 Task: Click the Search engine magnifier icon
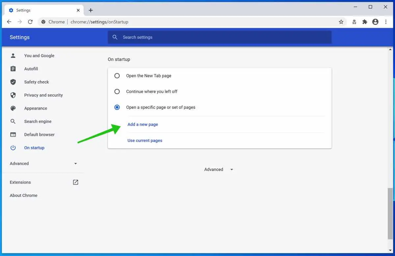coord(13,121)
